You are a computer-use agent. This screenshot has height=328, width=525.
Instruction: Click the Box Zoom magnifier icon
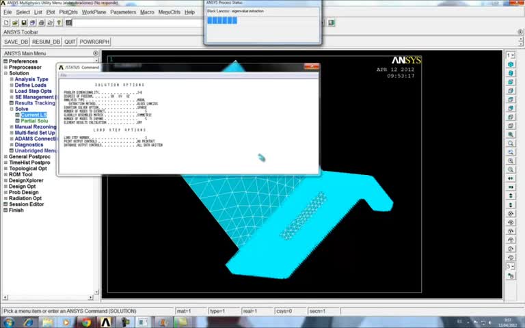click(x=511, y=143)
